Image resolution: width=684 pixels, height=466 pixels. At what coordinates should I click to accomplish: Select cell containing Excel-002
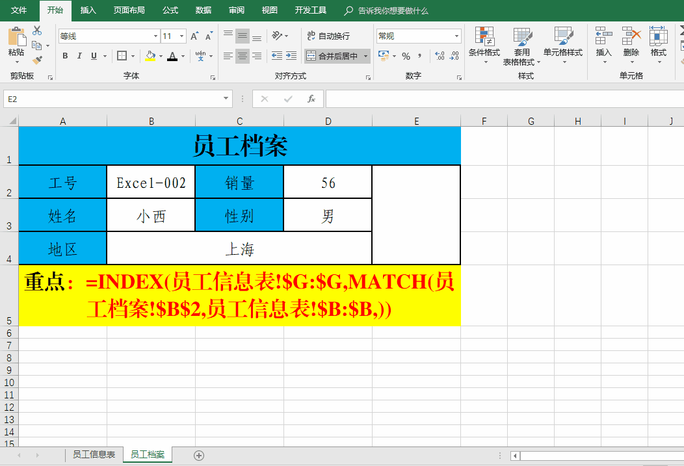point(151,182)
